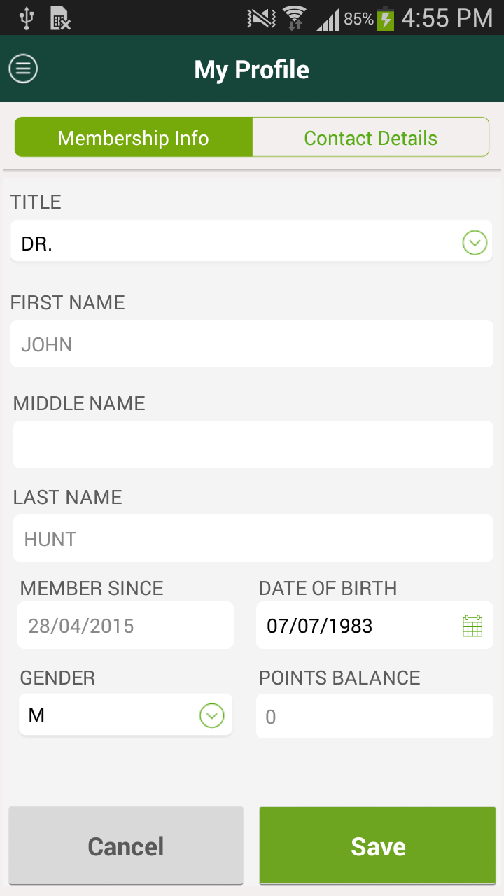
Task: Open the date of birth calendar icon
Action: 472,625
